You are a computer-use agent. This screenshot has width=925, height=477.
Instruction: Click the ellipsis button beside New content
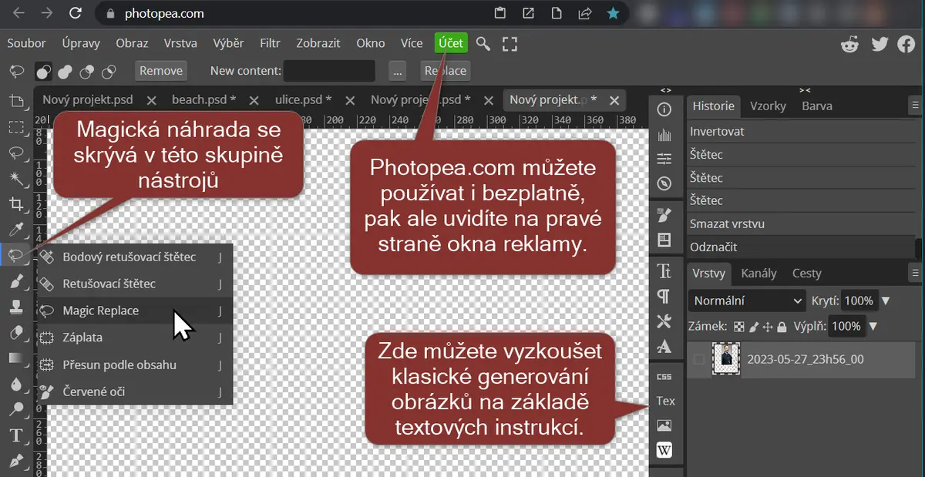tap(398, 71)
